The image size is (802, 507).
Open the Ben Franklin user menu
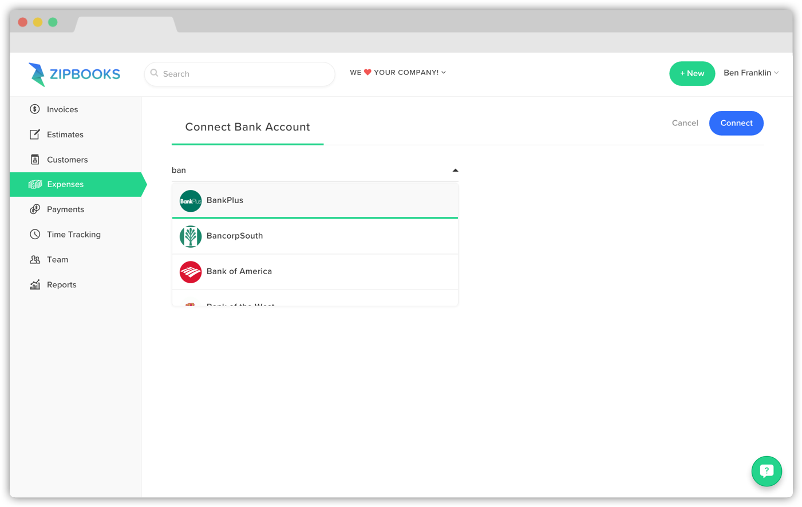click(x=751, y=73)
